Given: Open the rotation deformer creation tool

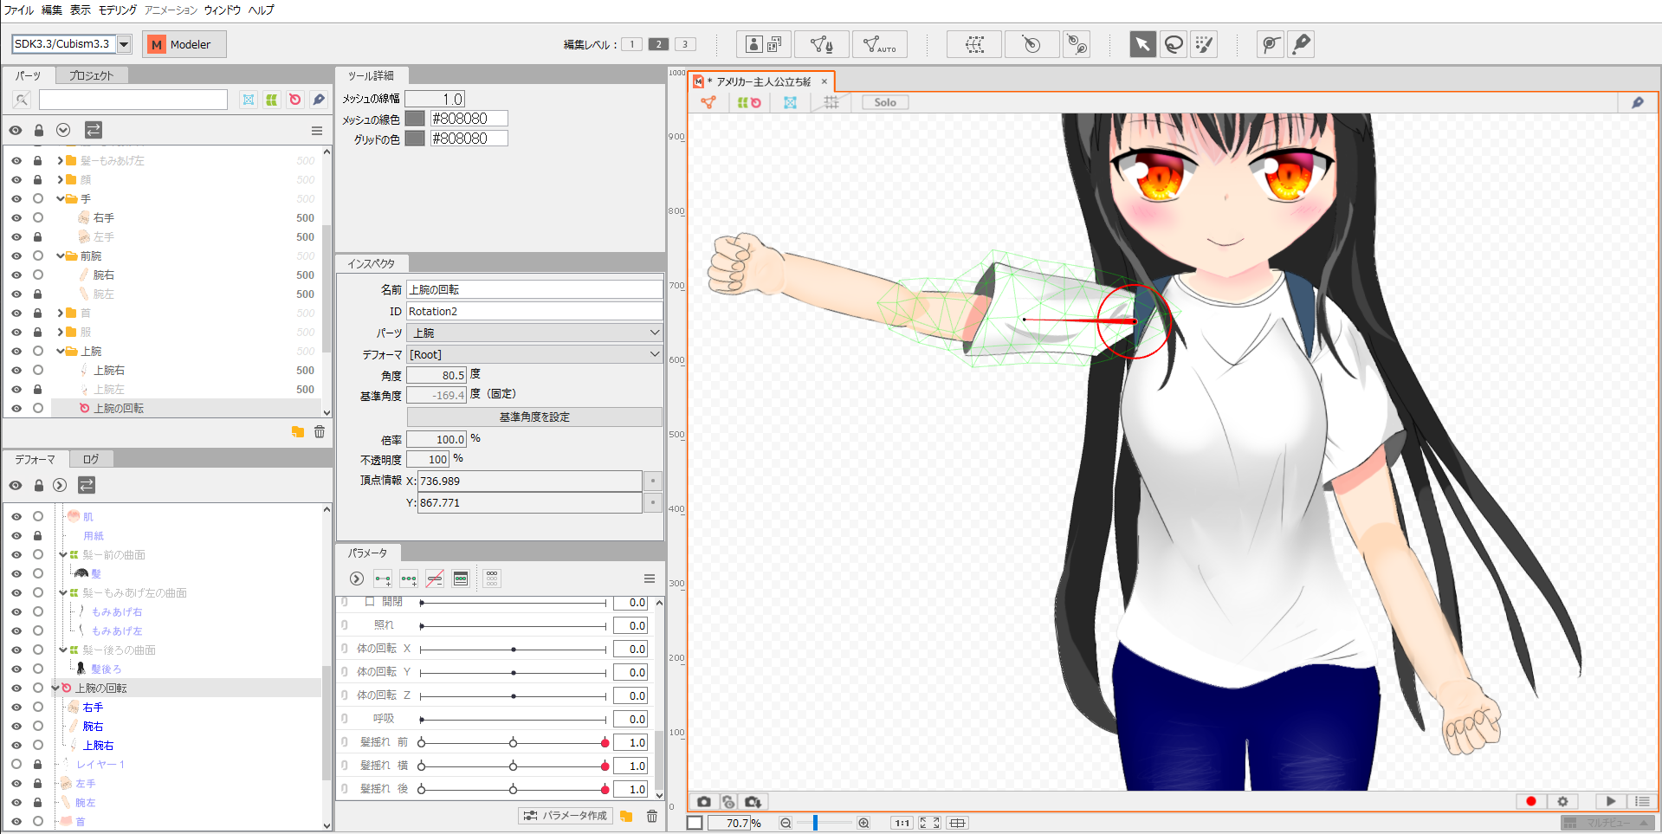Looking at the screenshot, I should (x=1077, y=44).
